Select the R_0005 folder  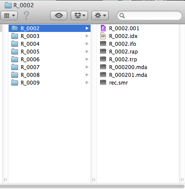pos(50,52)
